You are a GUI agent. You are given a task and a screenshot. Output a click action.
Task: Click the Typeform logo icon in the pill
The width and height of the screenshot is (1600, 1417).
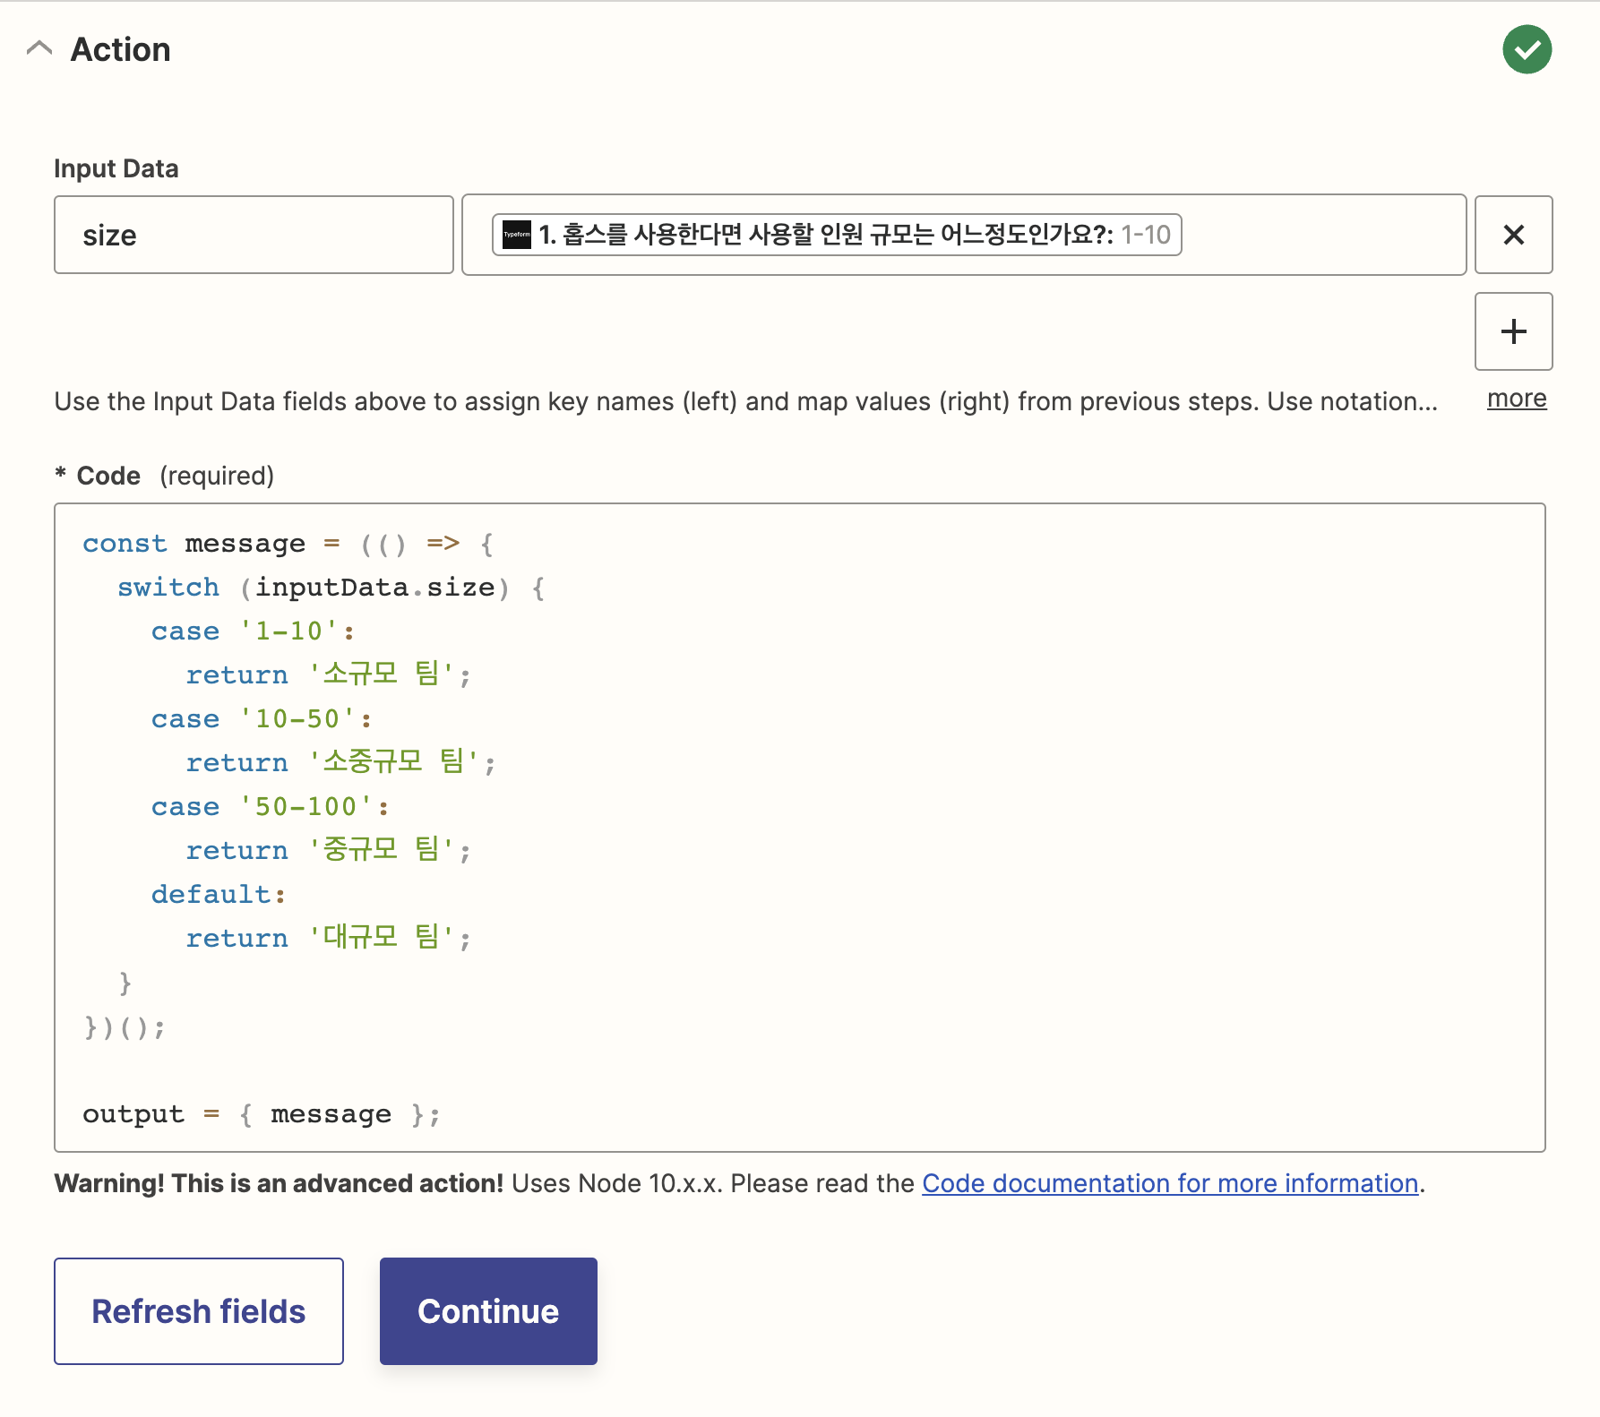point(517,235)
